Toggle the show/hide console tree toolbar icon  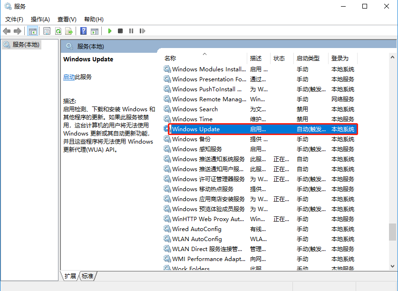(x=33, y=31)
